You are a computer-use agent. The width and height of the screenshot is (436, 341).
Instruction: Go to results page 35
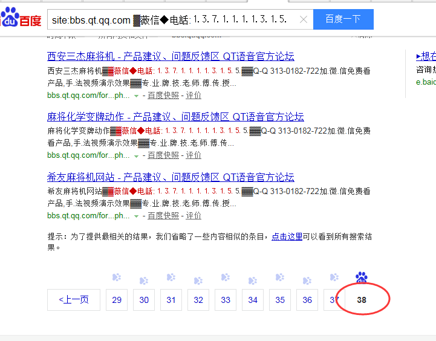[x=280, y=300]
